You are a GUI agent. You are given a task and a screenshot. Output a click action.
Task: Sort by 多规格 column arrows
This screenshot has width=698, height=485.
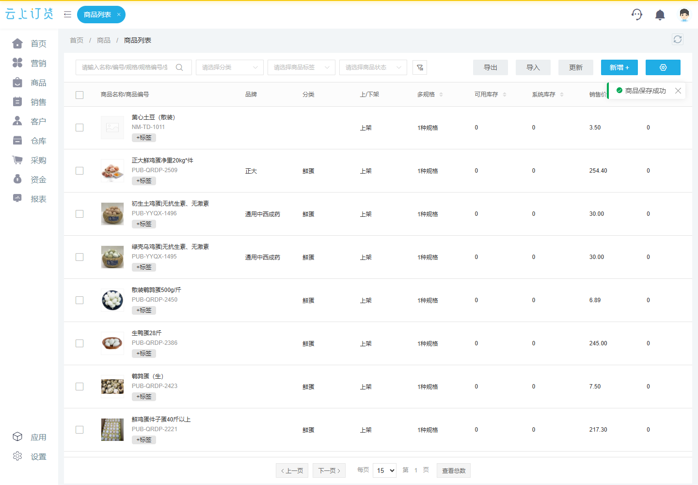(441, 95)
